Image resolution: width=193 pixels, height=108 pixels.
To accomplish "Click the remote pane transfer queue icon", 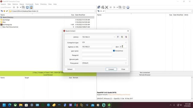I will click(x=120, y=7).
